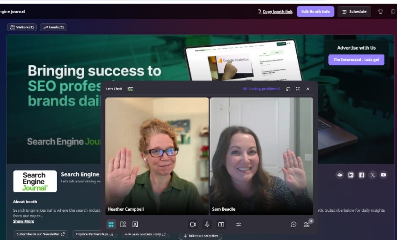Open the trophy leaderboard icon
397x240 pixels.
pyautogui.click(x=380, y=12)
